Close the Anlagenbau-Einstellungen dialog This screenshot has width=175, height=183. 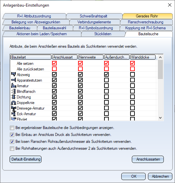click(x=170, y=5)
